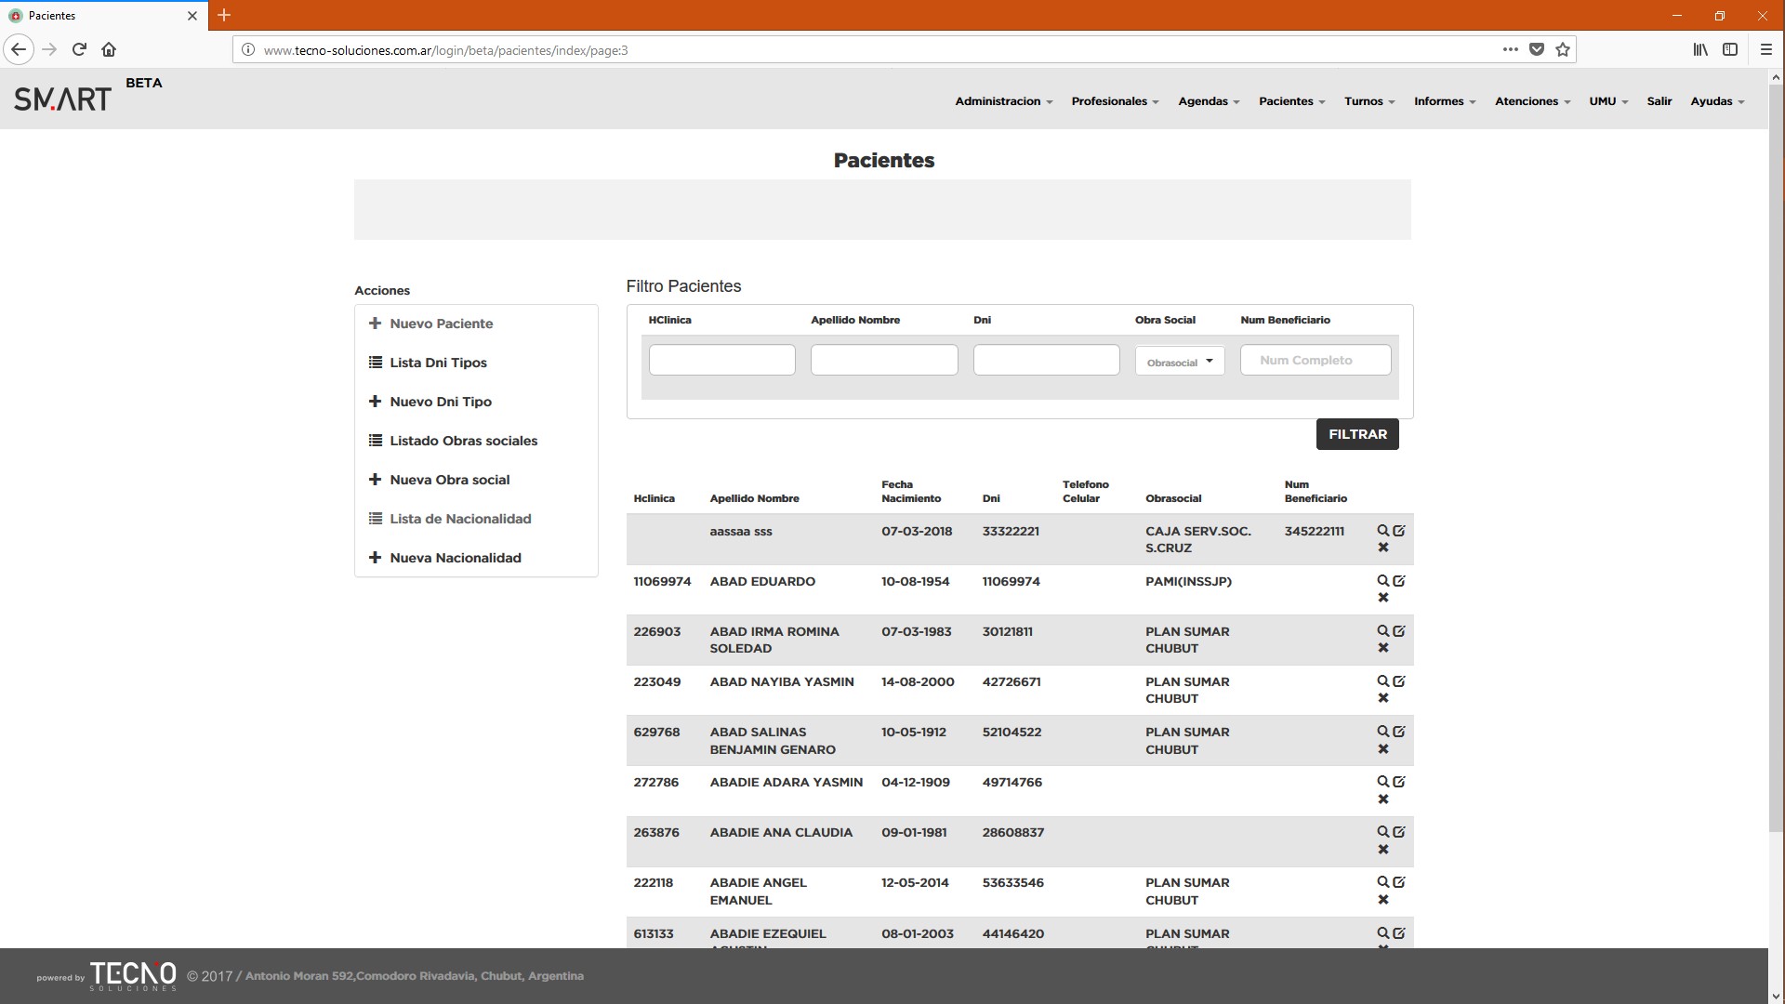
Task: Expand the Atenciones menu
Action: (1532, 101)
